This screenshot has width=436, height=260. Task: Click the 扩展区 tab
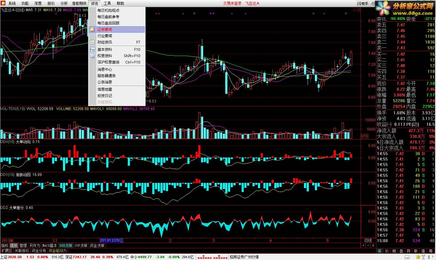(x=7, y=251)
